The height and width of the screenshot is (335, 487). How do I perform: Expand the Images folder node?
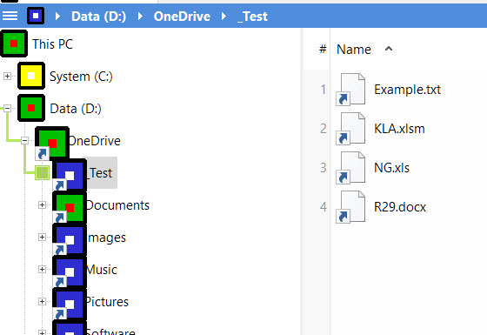coord(42,237)
